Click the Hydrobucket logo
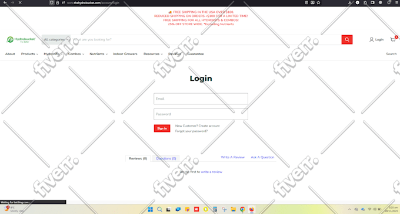 (21, 40)
